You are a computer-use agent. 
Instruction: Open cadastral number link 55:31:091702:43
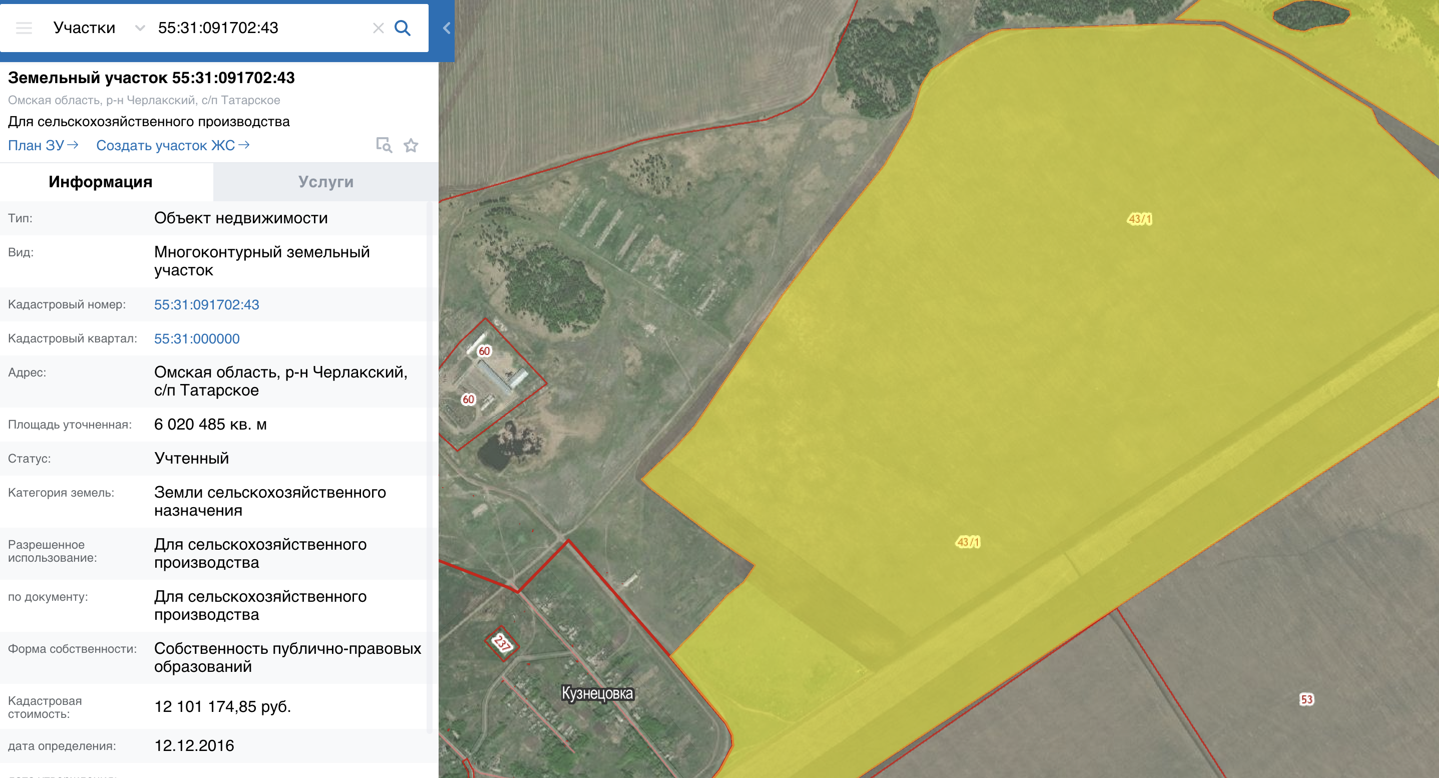click(207, 304)
